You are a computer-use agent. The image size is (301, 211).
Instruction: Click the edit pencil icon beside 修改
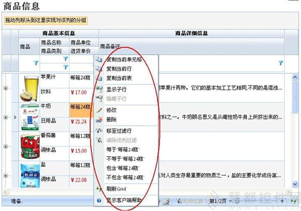click(98, 110)
